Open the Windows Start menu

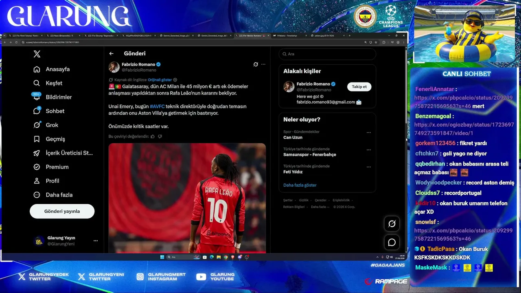tap(162, 257)
